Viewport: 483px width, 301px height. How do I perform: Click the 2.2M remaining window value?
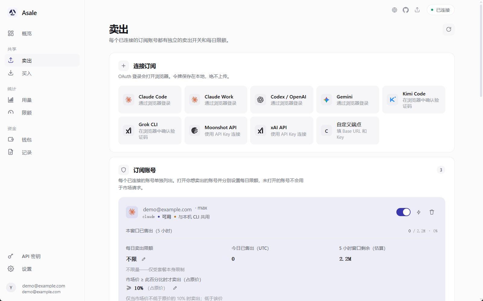(345, 259)
